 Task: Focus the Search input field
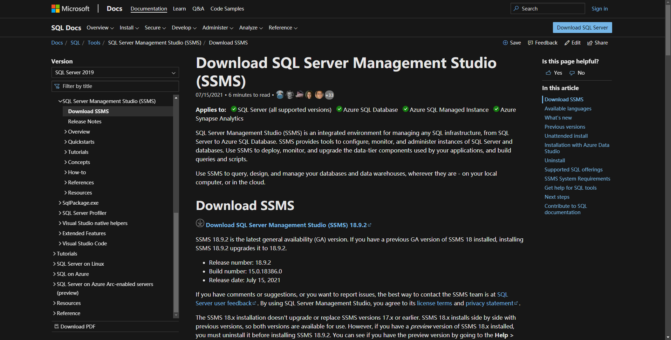548,8
